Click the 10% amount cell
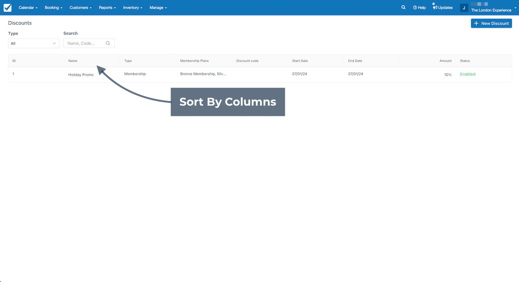Viewport: 519px width, 282px height. click(448, 75)
